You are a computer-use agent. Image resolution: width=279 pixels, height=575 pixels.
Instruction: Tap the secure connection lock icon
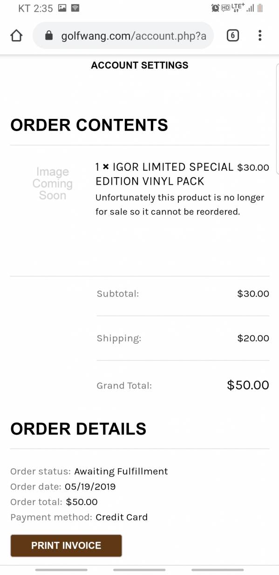click(x=49, y=35)
